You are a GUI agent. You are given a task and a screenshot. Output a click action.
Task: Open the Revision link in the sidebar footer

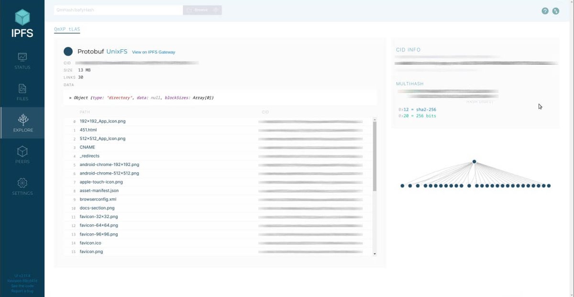22,281
